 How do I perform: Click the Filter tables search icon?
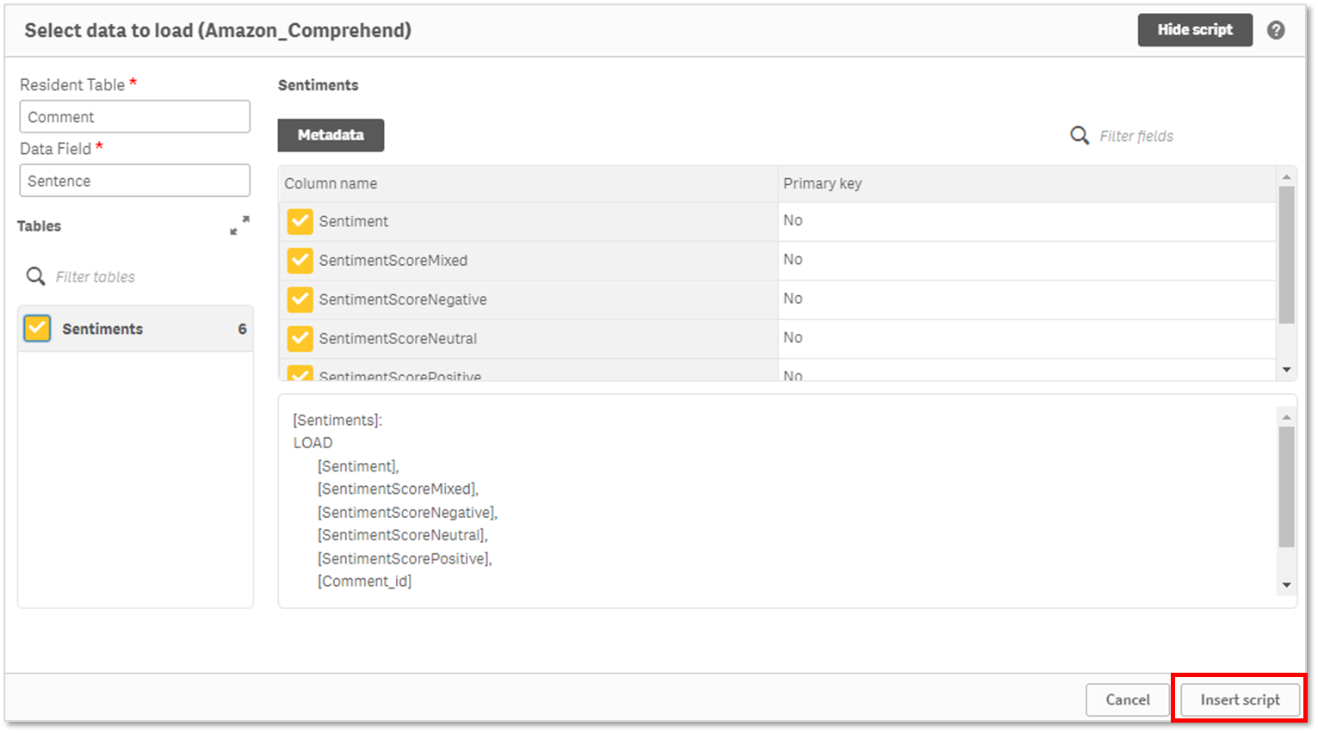click(x=35, y=276)
